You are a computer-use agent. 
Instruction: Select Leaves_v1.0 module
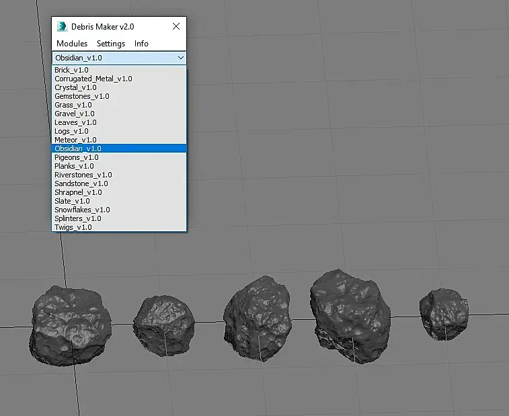click(119, 122)
